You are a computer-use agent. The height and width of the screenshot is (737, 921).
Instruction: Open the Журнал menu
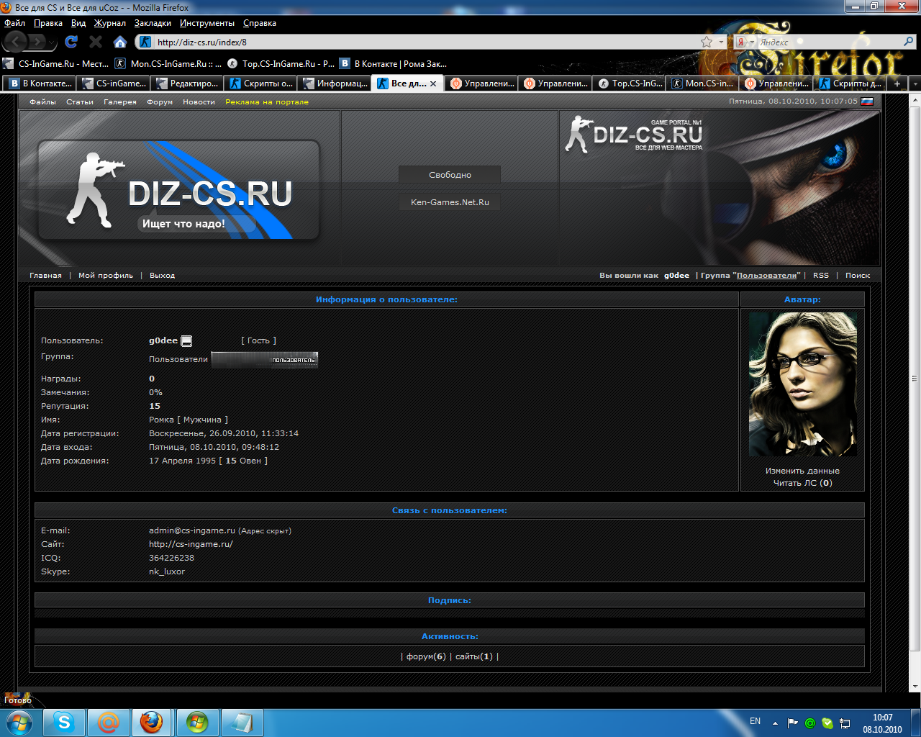(110, 23)
